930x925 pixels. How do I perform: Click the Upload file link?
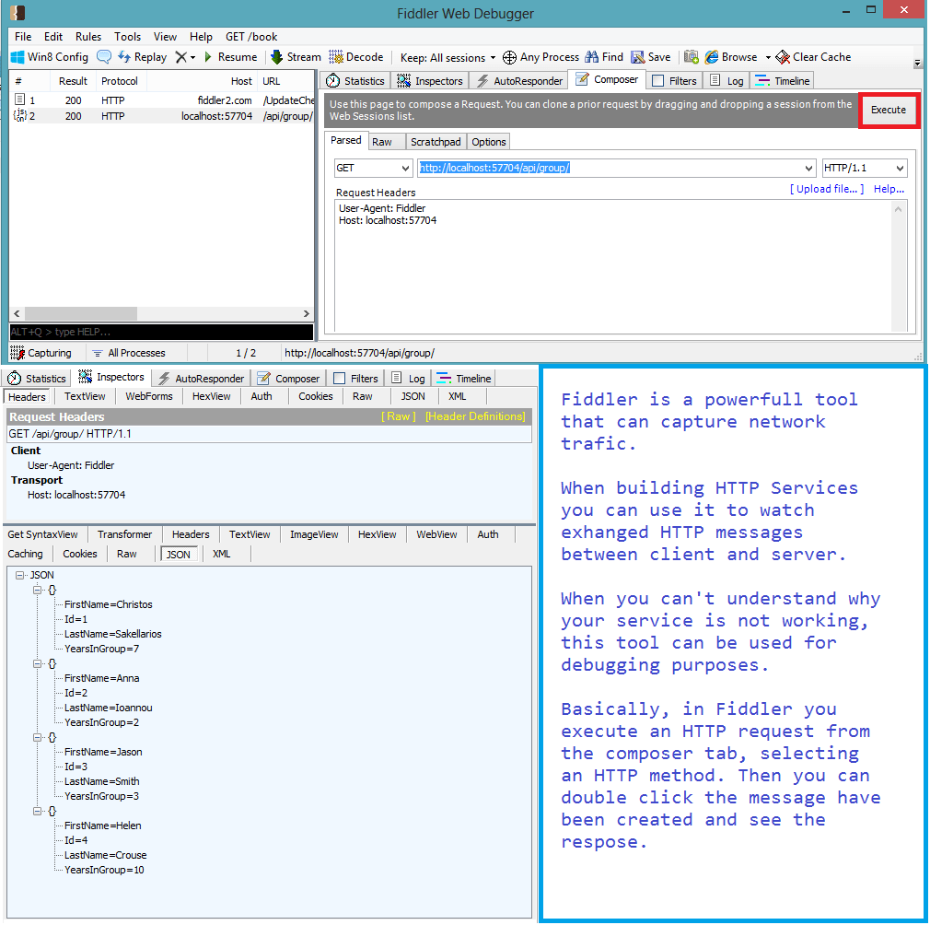[x=827, y=189]
